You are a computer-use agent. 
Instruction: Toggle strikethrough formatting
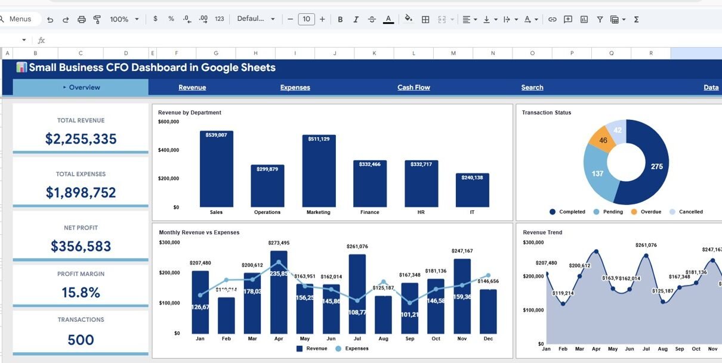coord(372,20)
